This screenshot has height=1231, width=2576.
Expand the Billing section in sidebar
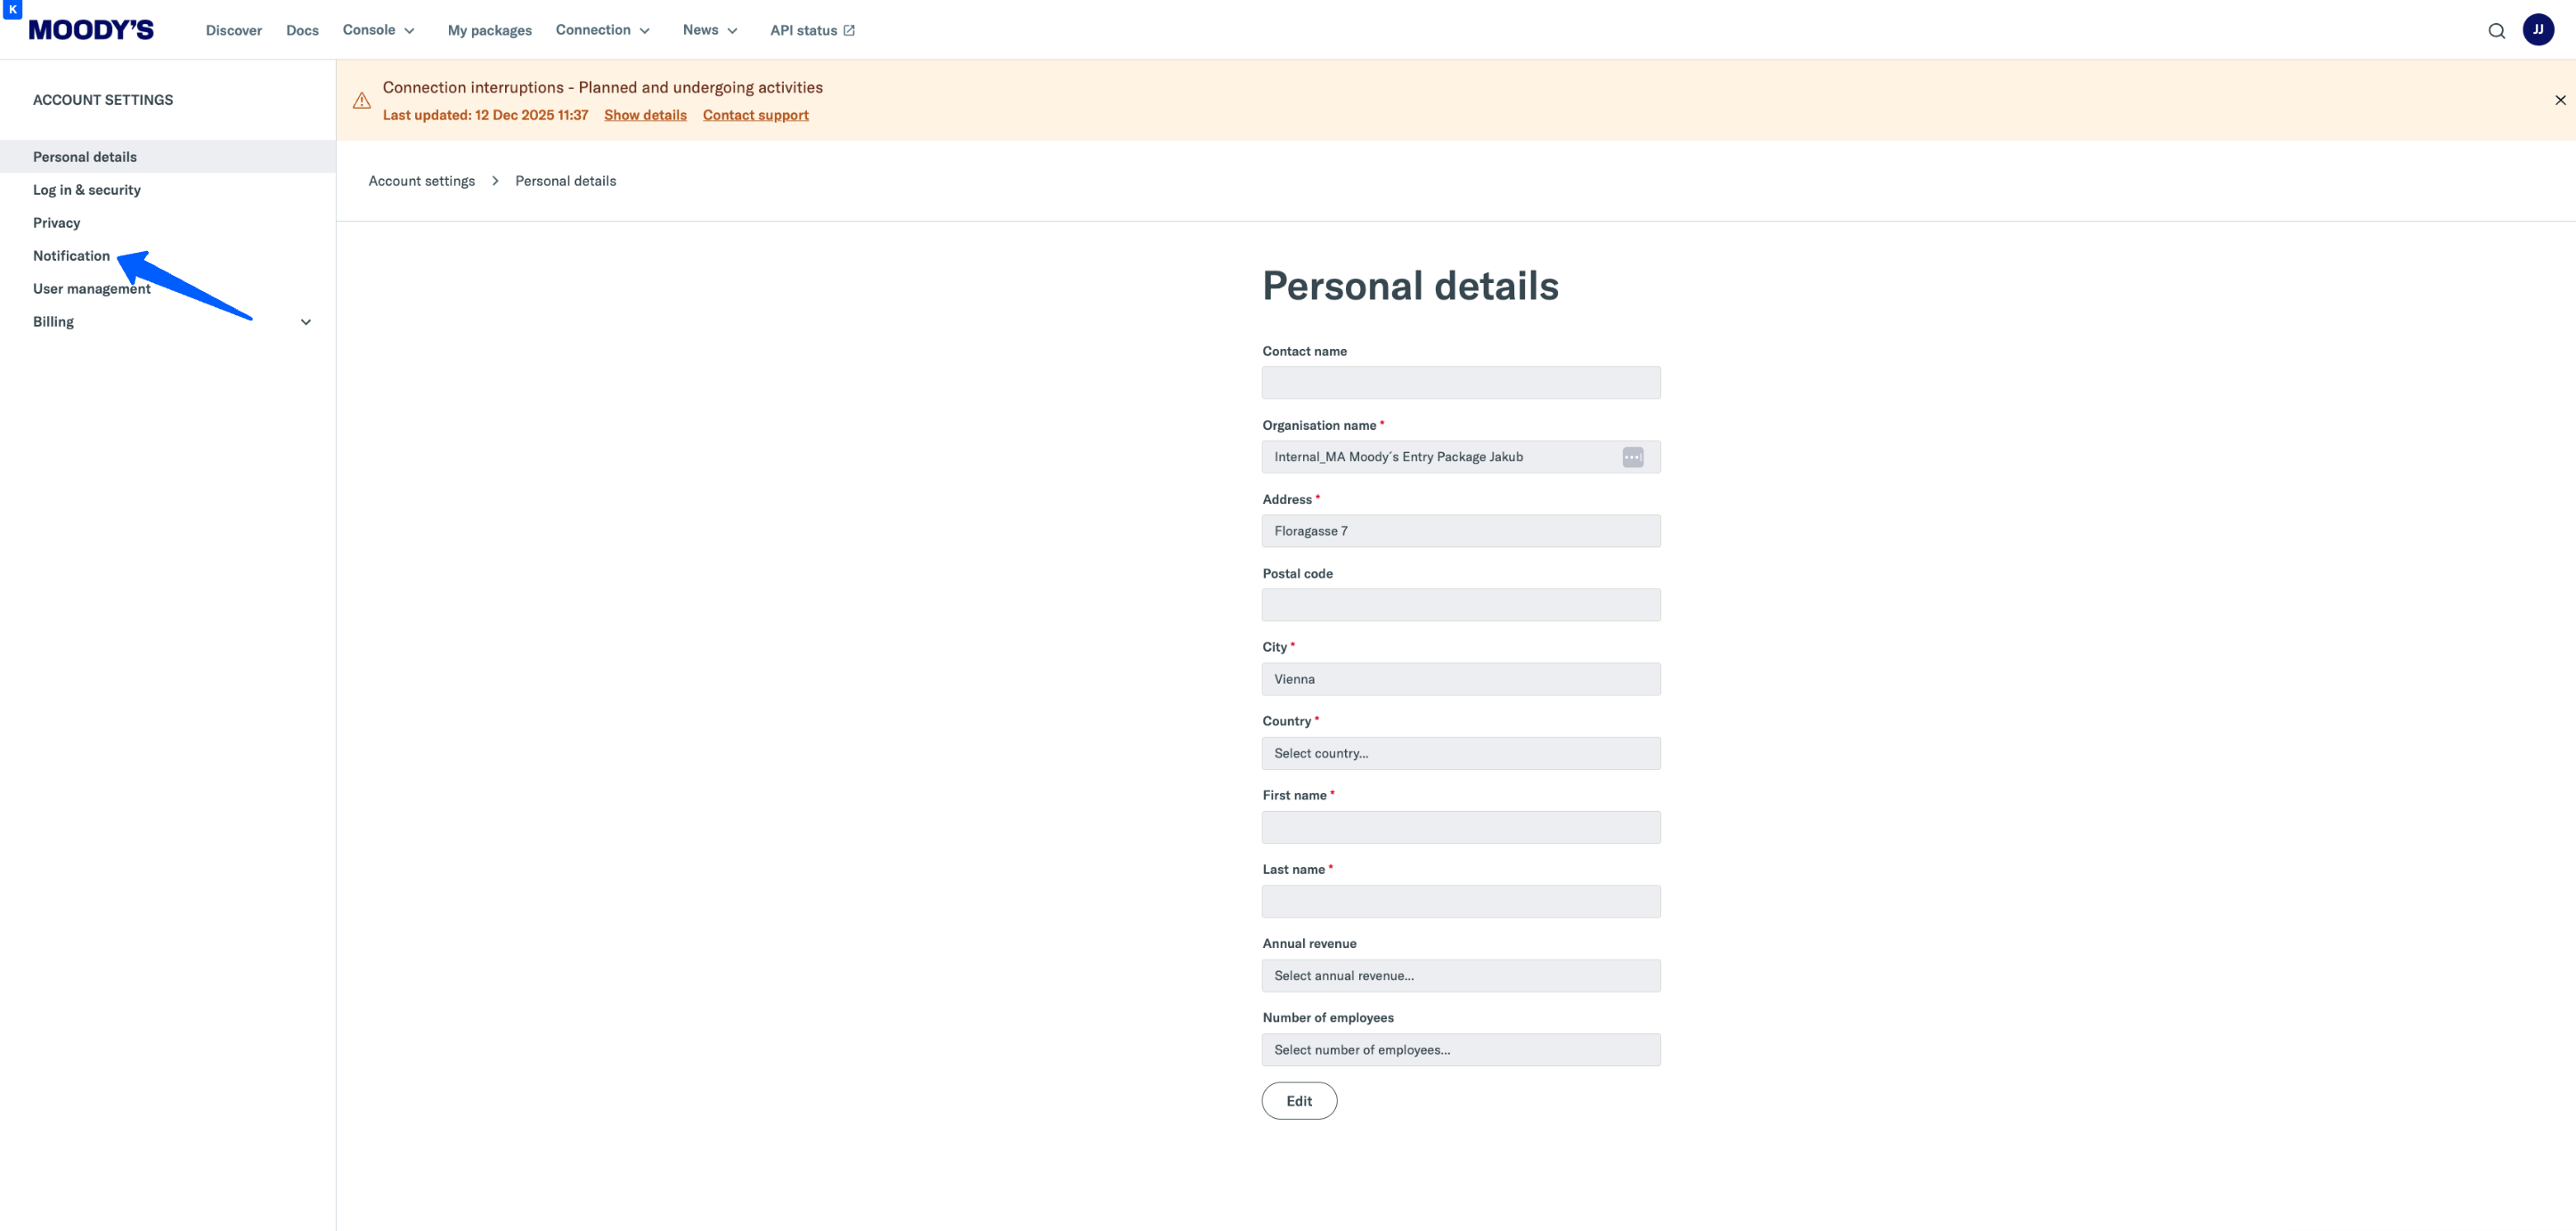point(305,321)
